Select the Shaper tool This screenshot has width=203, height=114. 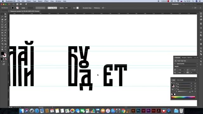click(x=2, y=27)
